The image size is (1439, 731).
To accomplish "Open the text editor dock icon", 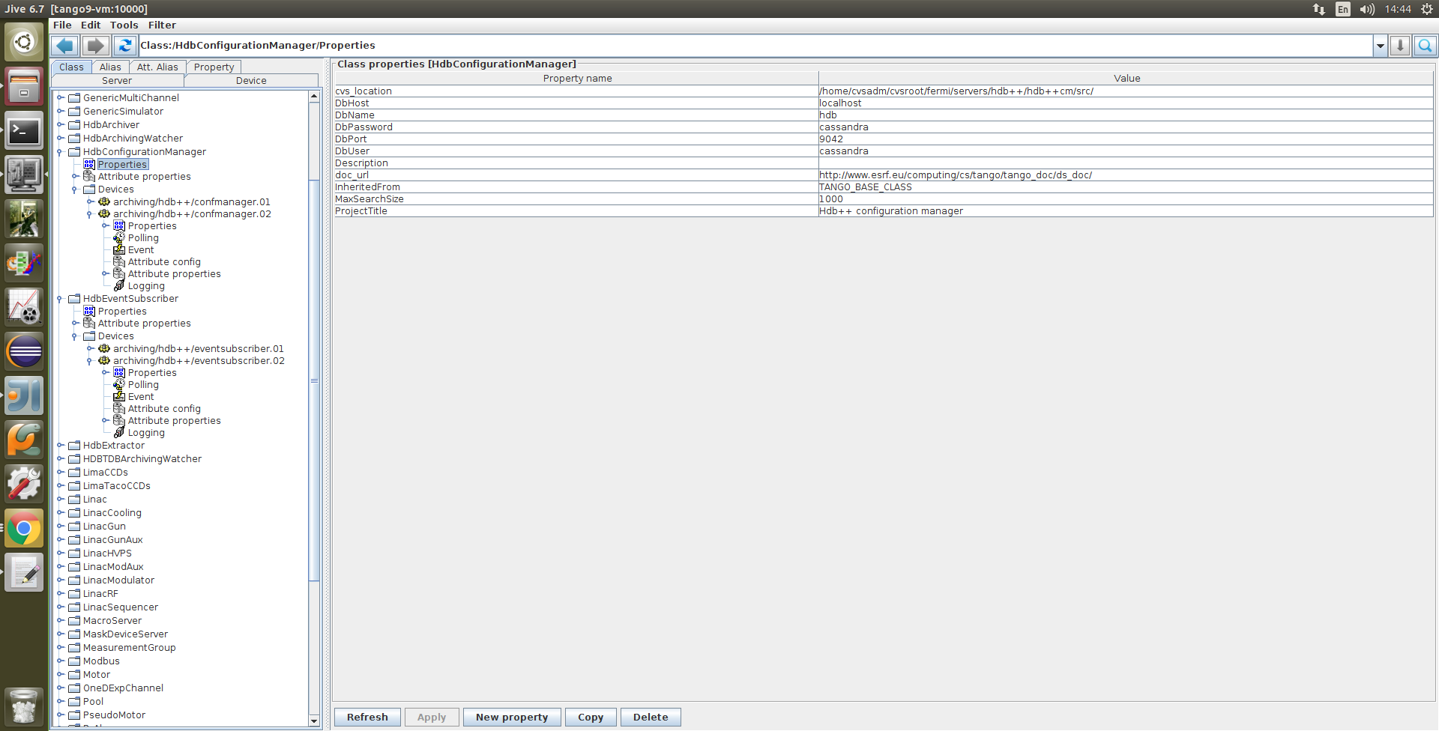I will click(24, 573).
